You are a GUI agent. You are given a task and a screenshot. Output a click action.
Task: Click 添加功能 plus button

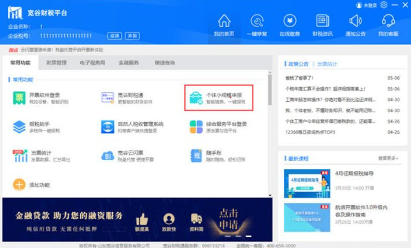point(20,184)
